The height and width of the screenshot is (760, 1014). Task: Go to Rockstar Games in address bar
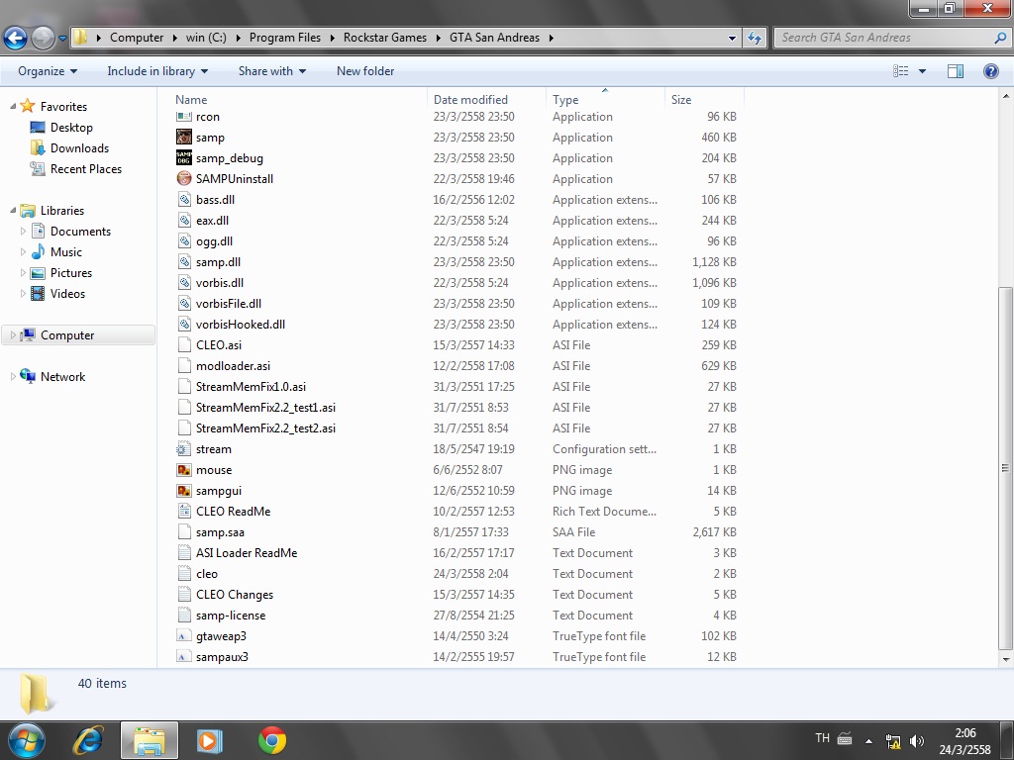(x=385, y=38)
